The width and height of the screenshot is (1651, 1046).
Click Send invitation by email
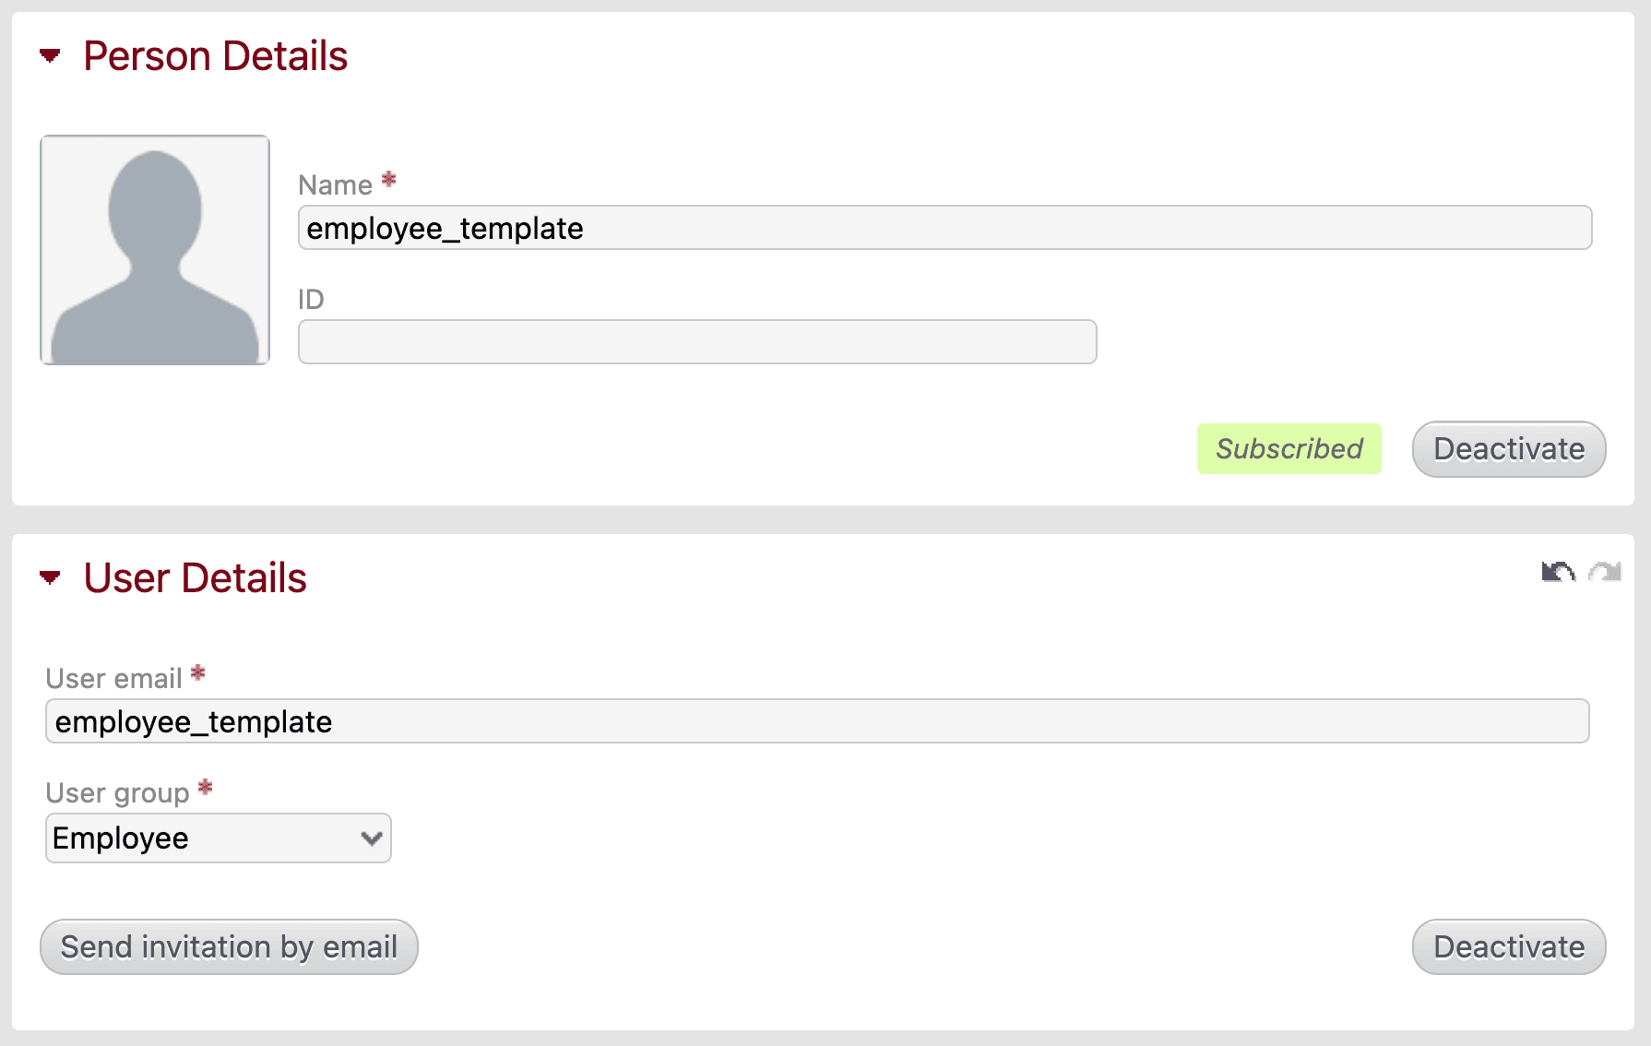pyautogui.click(x=228, y=946)
